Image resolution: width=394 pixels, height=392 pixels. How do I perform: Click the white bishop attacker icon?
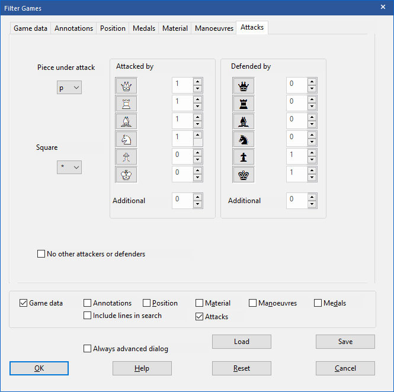[x=126, y=121]
